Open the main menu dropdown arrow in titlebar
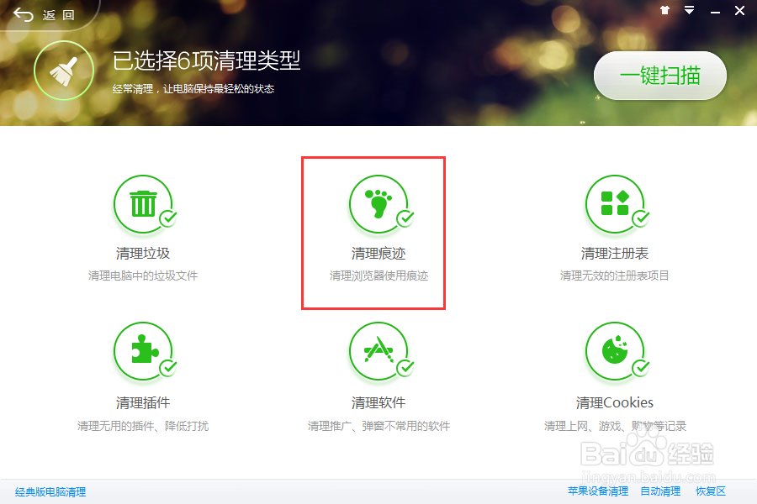The width and height of the screenshot is (757, 504). click(690, 10)
